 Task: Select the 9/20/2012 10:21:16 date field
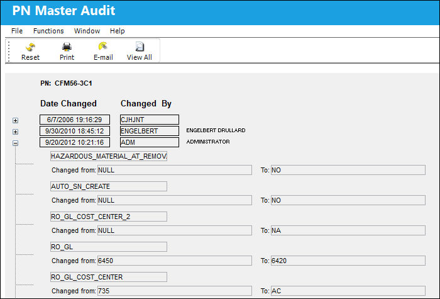(75, 142)
